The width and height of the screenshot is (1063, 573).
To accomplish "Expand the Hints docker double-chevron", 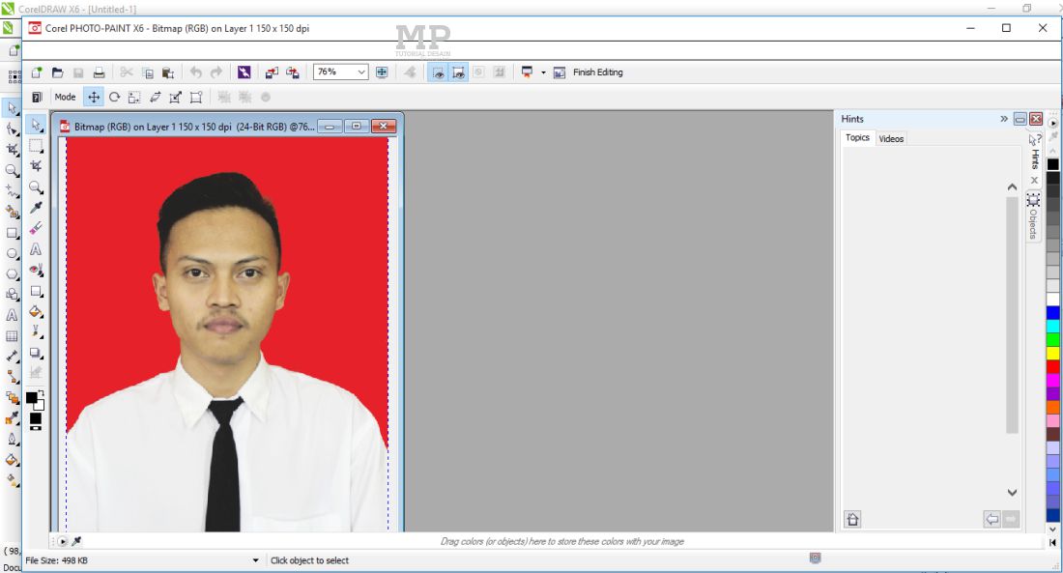I will point(1004,119).
